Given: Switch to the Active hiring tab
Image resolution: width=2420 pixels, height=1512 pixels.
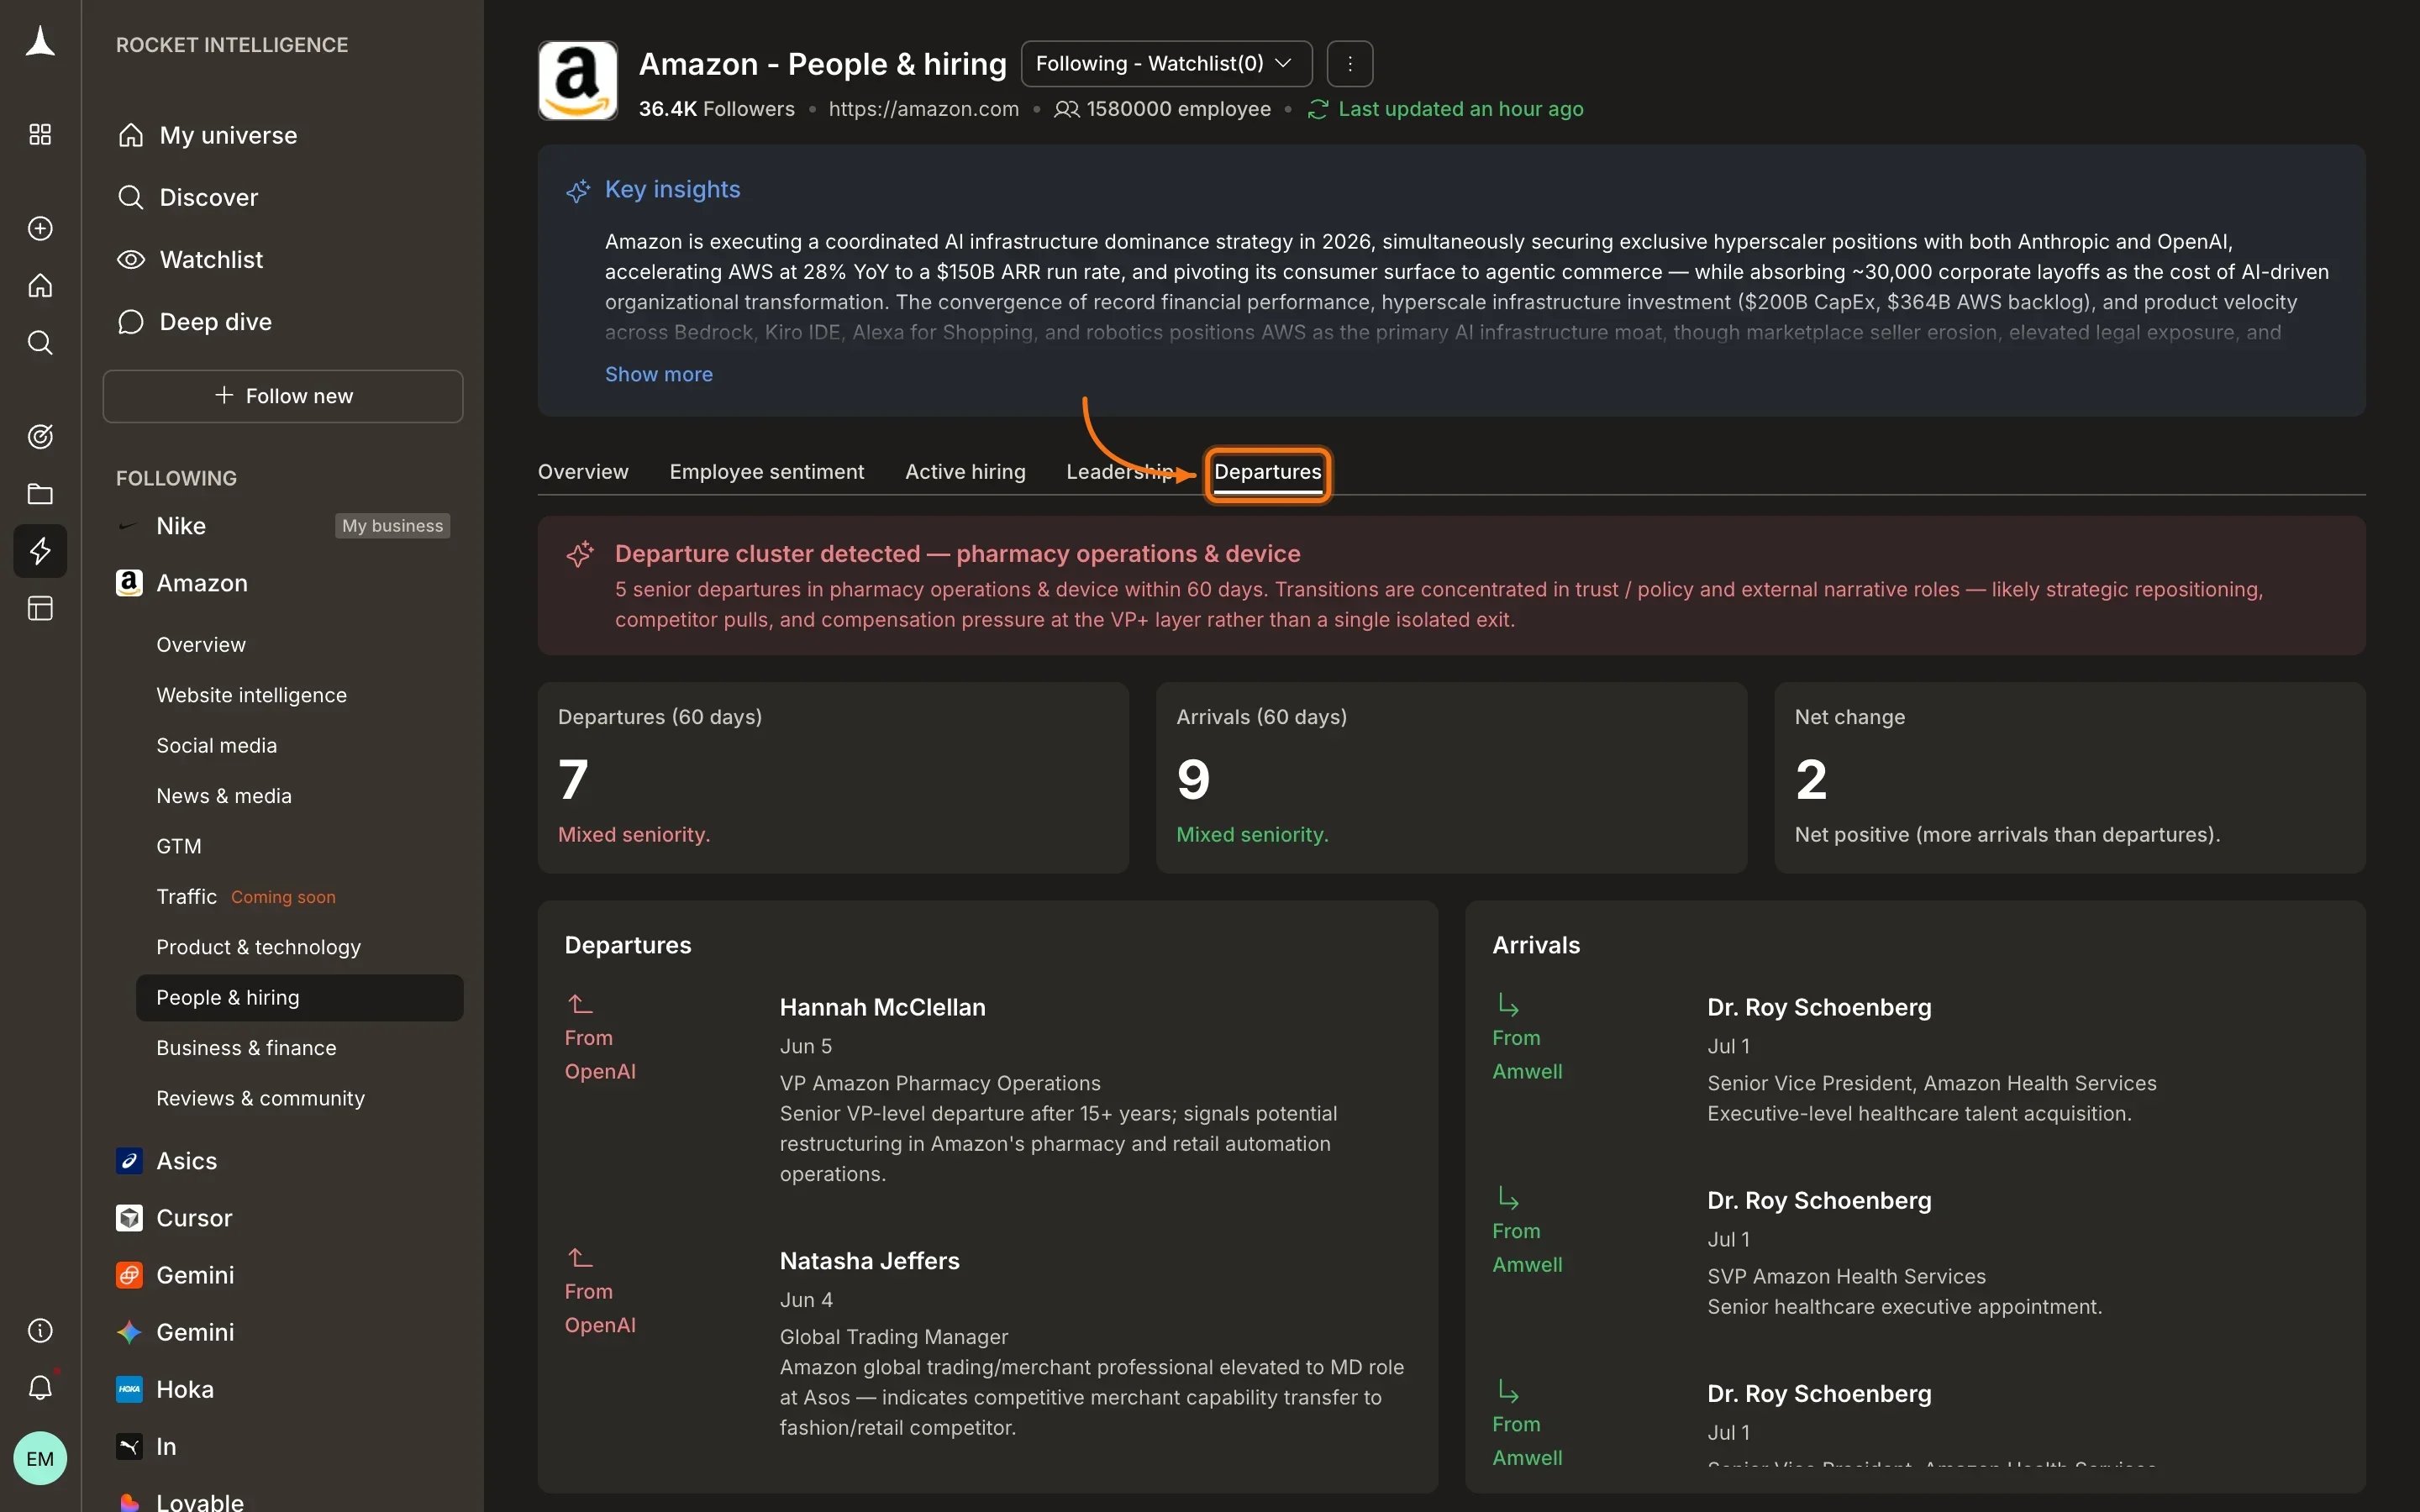Looking at the screenshot, I should [x=965, y=472].
